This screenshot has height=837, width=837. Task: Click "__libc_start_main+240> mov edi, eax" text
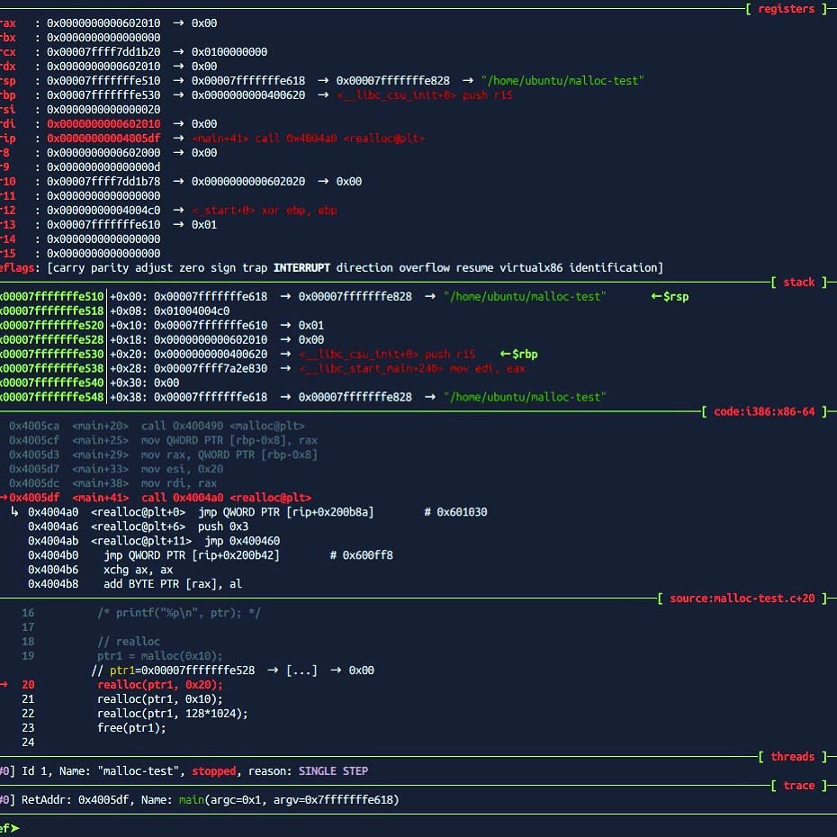coord(412,368)
